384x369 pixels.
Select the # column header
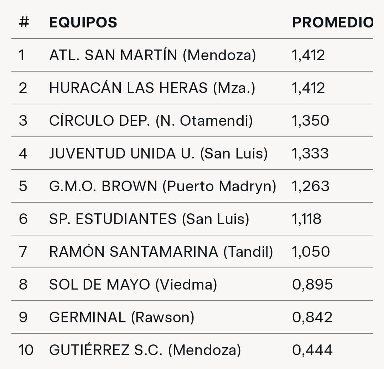[x=24, y=22]
